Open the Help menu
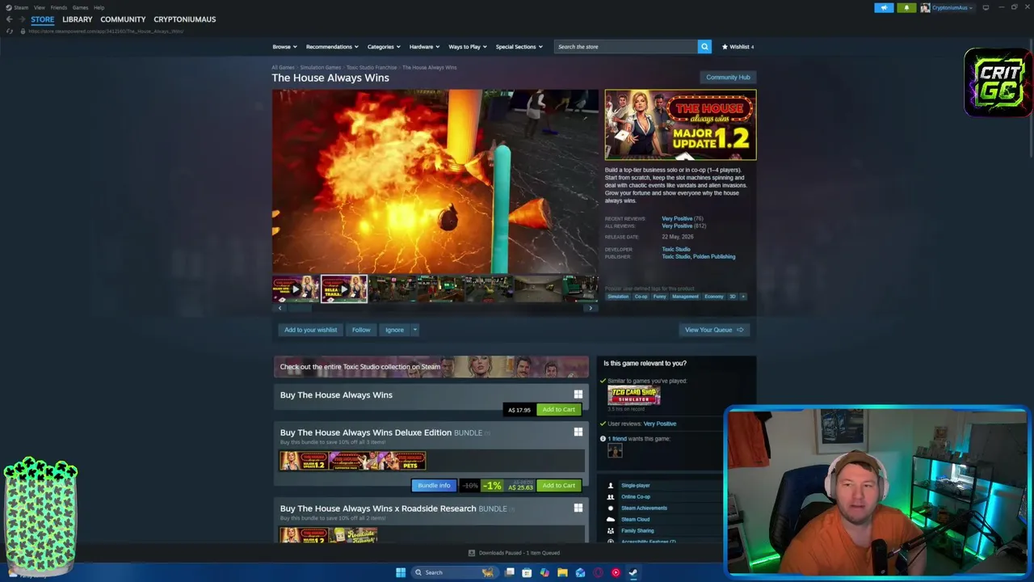The height and width of the screenshot is (582, 1034). pyautogui.click(x=99, y=7)
